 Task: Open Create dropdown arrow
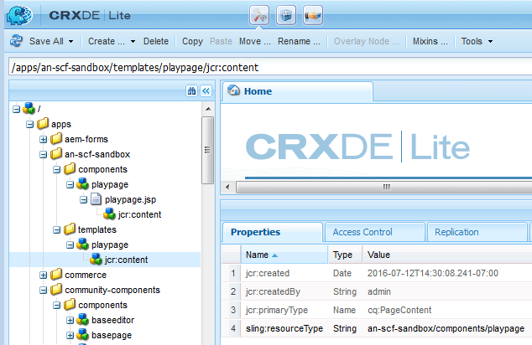coord(133,41)
